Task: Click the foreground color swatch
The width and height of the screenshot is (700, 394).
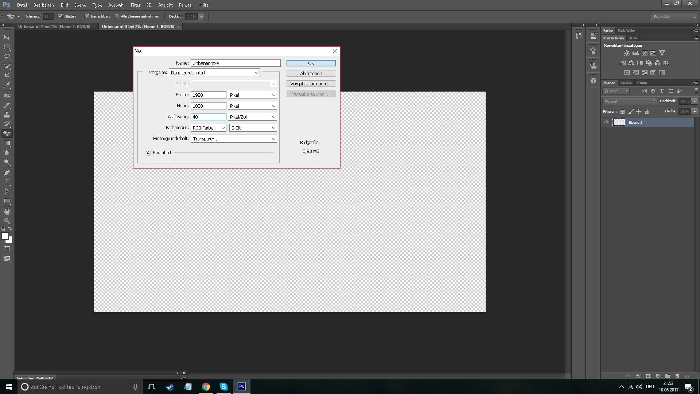Action: click(5, 236)
